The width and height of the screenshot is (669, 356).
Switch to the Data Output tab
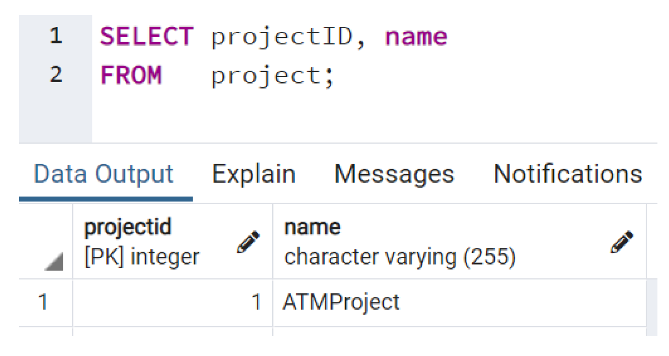point(104,175)
